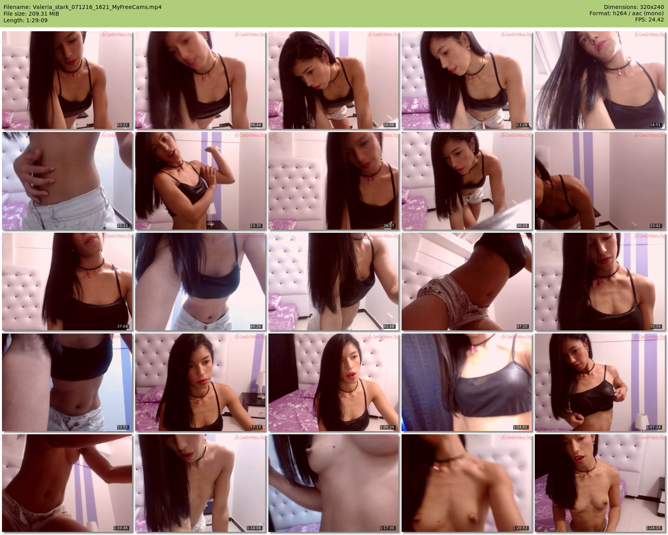Image resolution: width=668 pixels, height=535 pixels.
Task: Click the thumbnail at 30:19
Action: click(467, 181)
